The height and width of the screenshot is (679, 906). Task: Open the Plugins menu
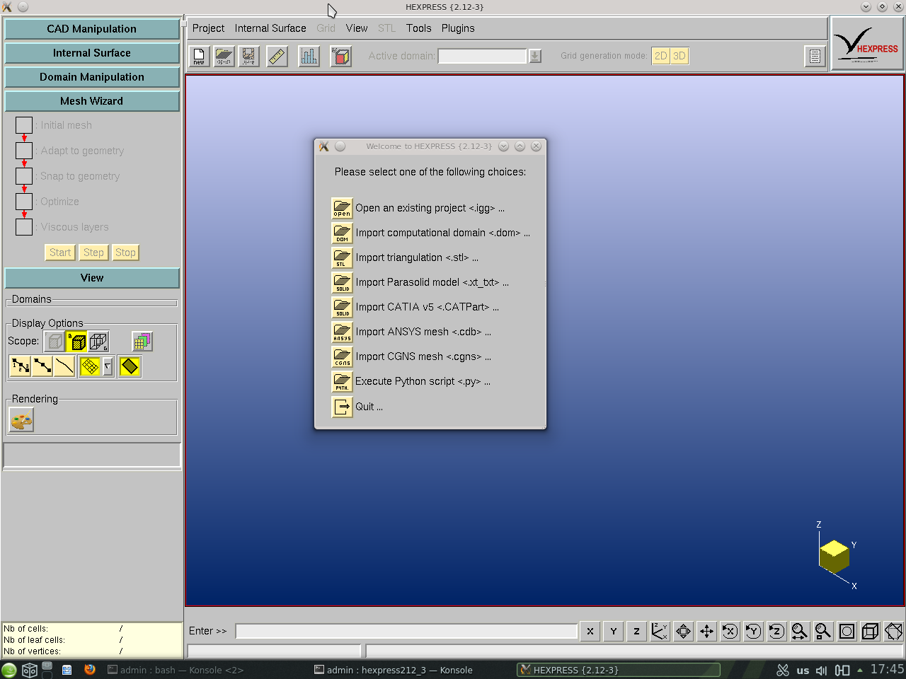point(458,28)
